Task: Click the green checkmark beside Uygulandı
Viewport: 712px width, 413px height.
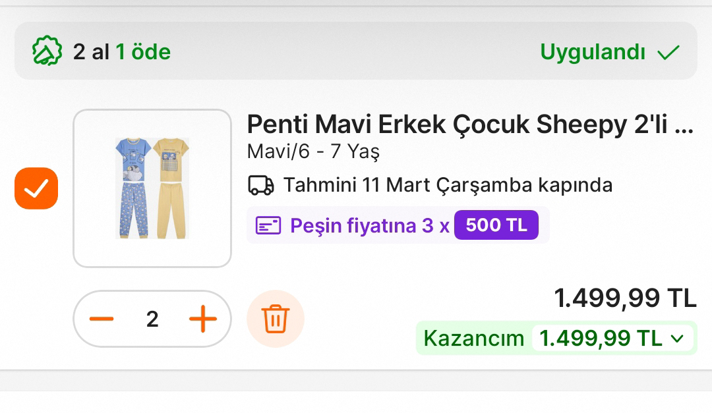Action: point(668,51)
